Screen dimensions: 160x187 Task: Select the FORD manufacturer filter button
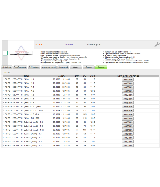pos(7,73)
